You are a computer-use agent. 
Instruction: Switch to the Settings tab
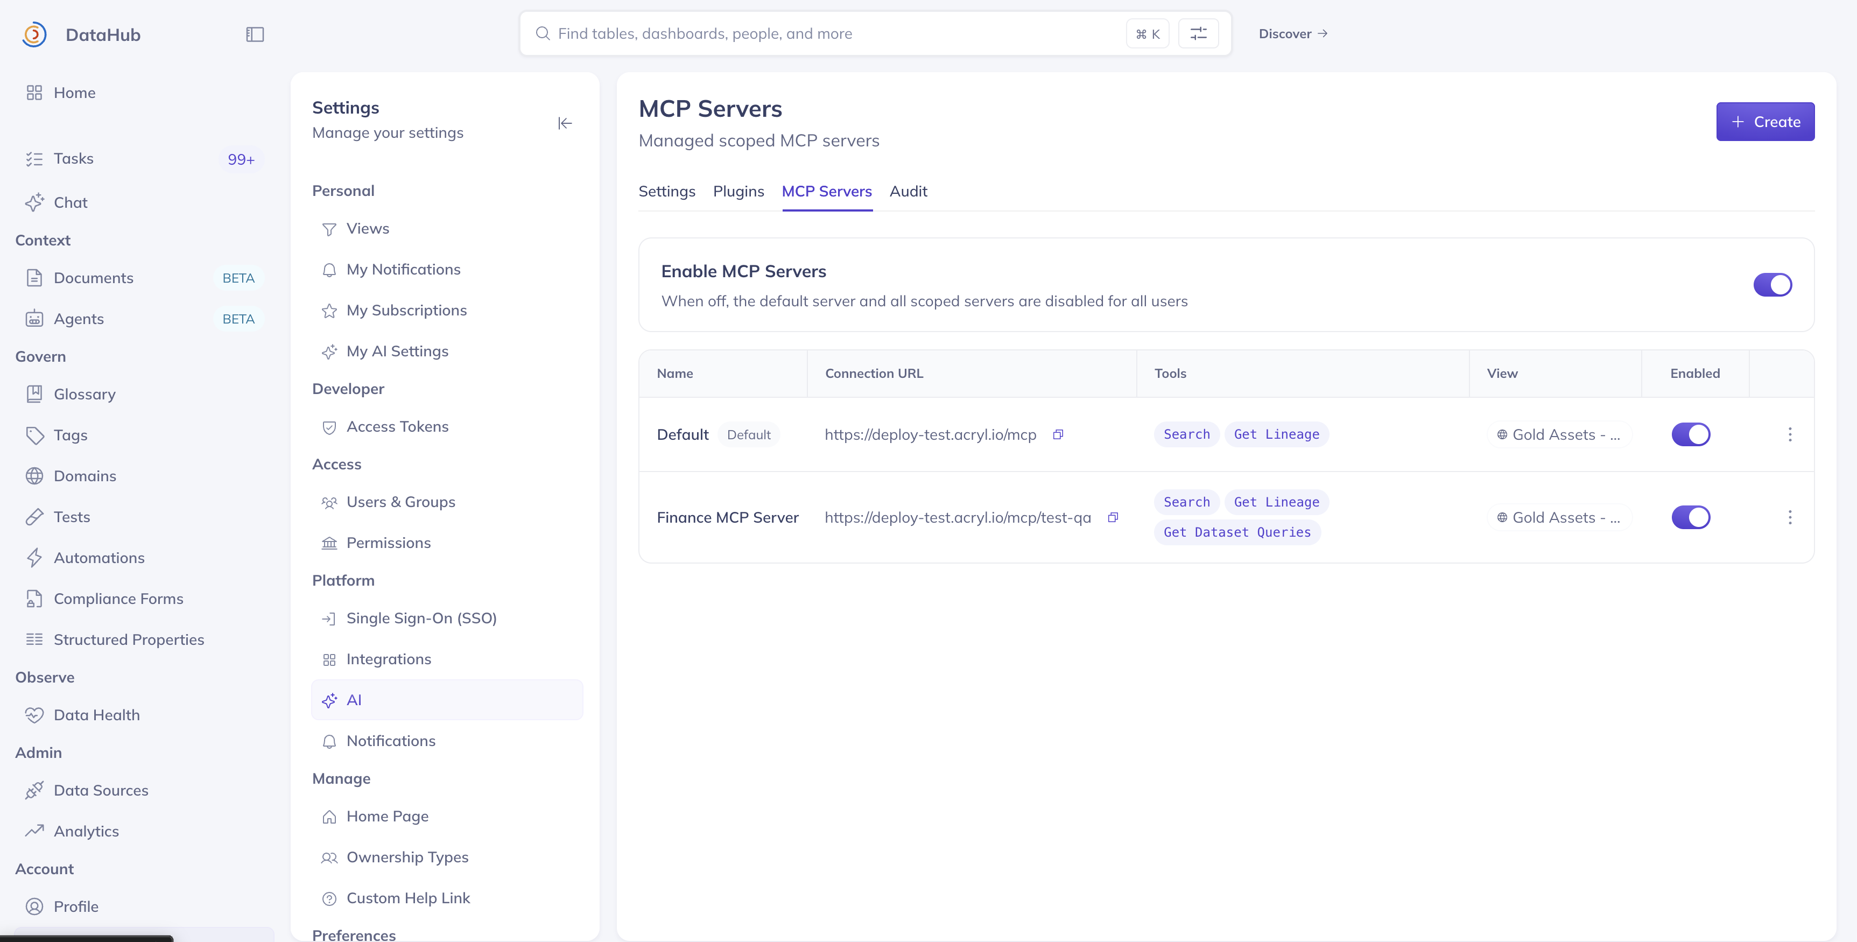coord(667,191)
